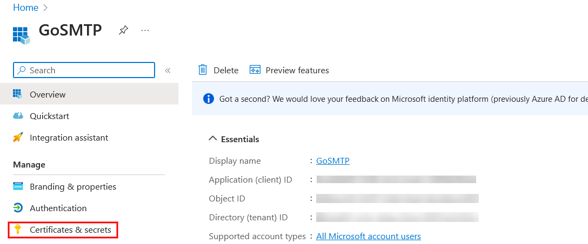Image resolution: width=588 pixels, height=244 pixels.
Task: Open Integration assistant
Action: click(x=69, y=137)
